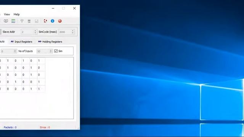Open the blue info About icon
Viewport: 244px width, 137px height.
53,21
